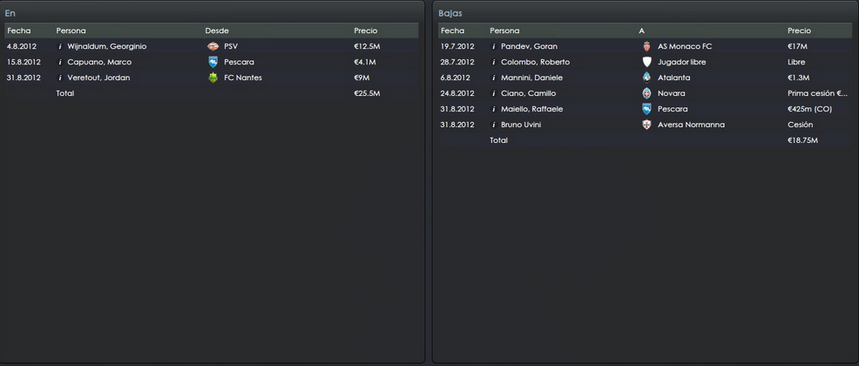Image resolution: width=859 pixels, height=366 pixels.
Task: Open Veretout, Jordan player profile
Action: click(x=98, y=78)
